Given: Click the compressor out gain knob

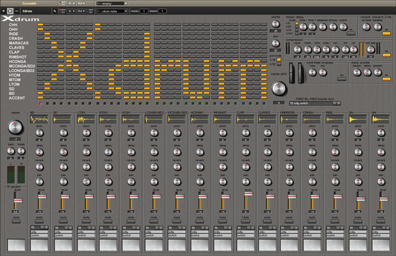Looking at the screenshot, I should pyautogui.click(x=371, y=49).
